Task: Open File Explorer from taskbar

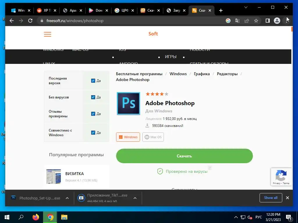Action: click(64, 217)
